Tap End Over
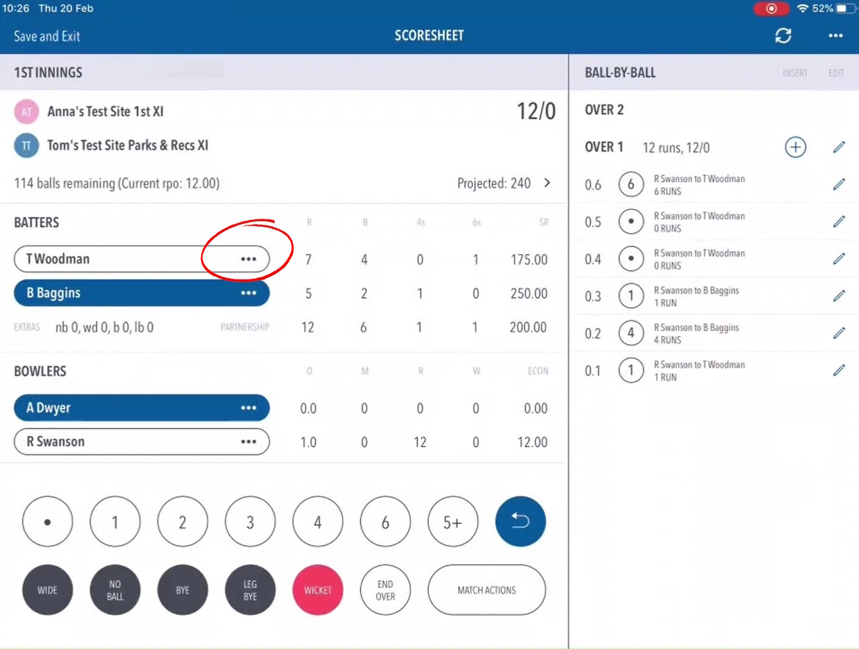The height and width of the screenshot is (649, 859). (385, 590)
